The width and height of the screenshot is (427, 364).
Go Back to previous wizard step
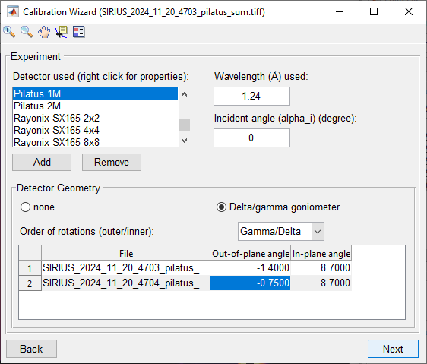tap(31, 349)
